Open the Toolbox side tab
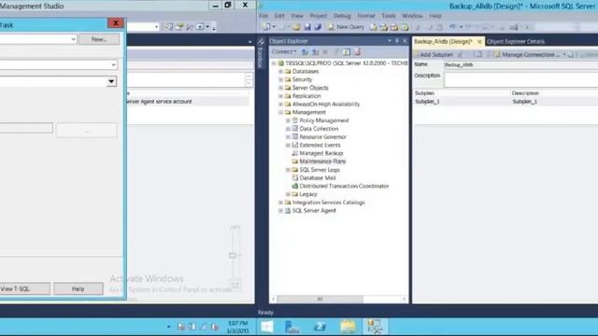The width and height of the screenshot is (598, 336). [261, 53]
